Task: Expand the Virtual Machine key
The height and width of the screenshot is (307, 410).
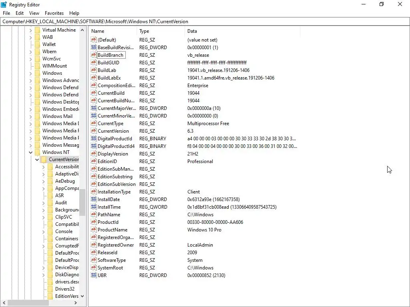Action: coord(30,30)
